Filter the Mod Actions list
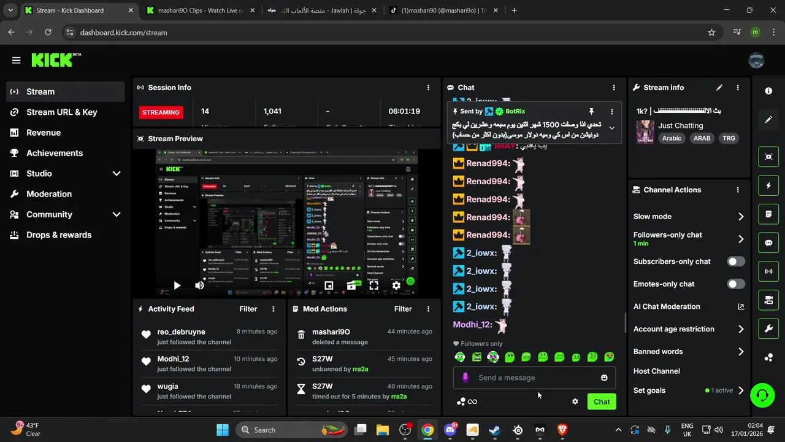This screenshot has height=442, width=785. click(403, 309)
